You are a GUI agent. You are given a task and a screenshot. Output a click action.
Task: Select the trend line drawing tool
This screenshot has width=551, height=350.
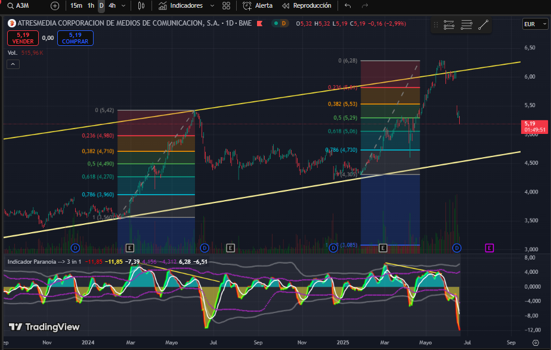point(483,25)
